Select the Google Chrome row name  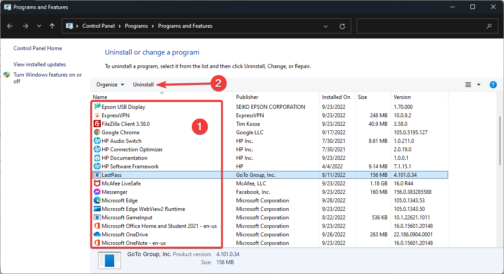click(x=121, y=133)
